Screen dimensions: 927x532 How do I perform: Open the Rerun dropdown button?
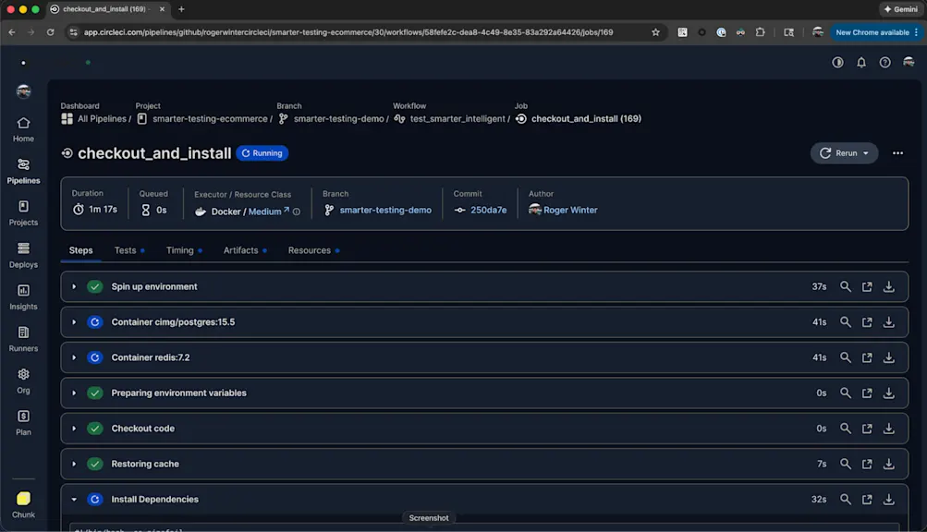[844, 153]
